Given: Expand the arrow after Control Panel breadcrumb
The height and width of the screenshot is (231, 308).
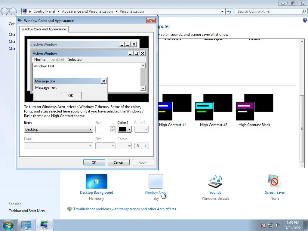Looking at the screenshot, I should coord(59,12).
